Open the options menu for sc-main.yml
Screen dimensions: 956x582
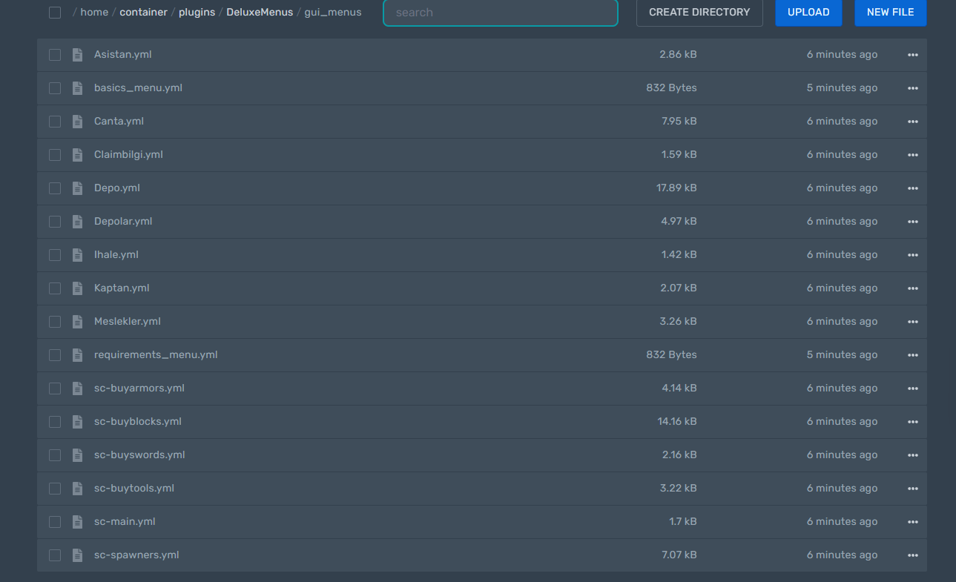(912, 522)
